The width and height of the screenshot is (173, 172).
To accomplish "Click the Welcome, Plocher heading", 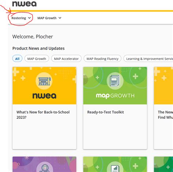I will point(32,36).
